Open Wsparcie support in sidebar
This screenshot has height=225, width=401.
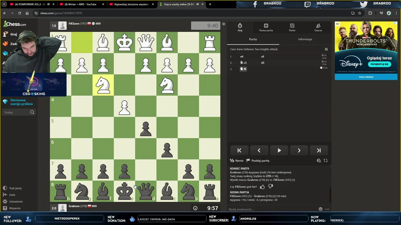click(x=12, y=208)
